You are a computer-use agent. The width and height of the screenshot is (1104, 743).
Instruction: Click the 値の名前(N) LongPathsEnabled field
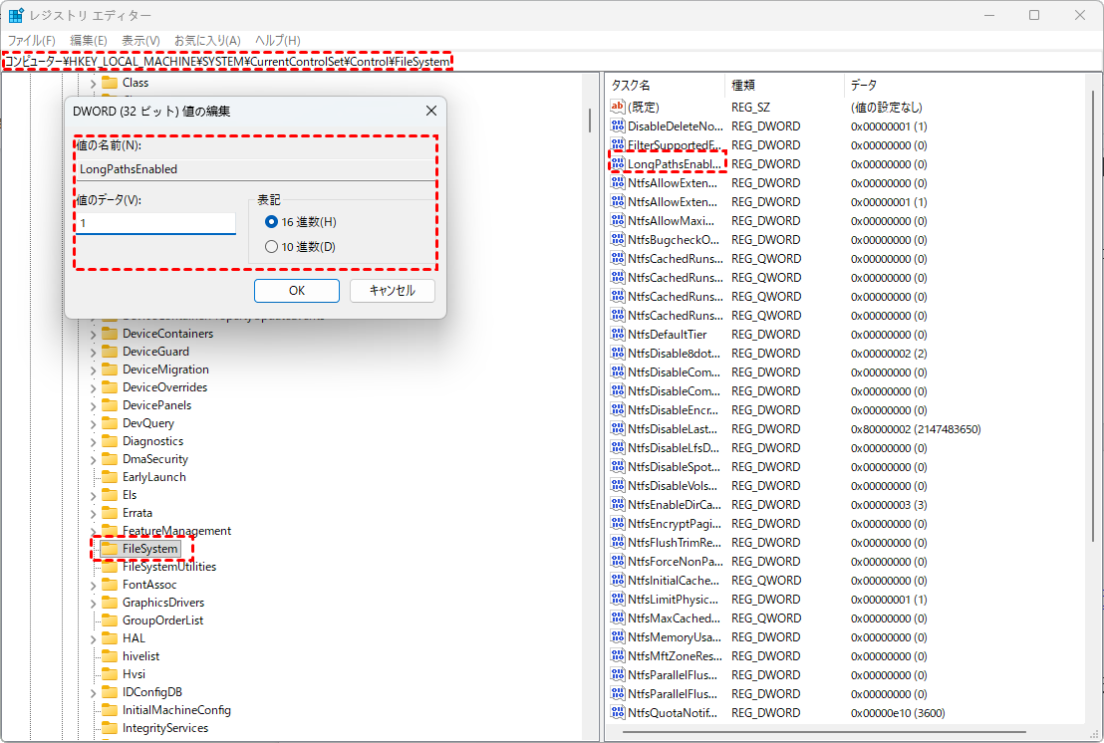(256, 169)
